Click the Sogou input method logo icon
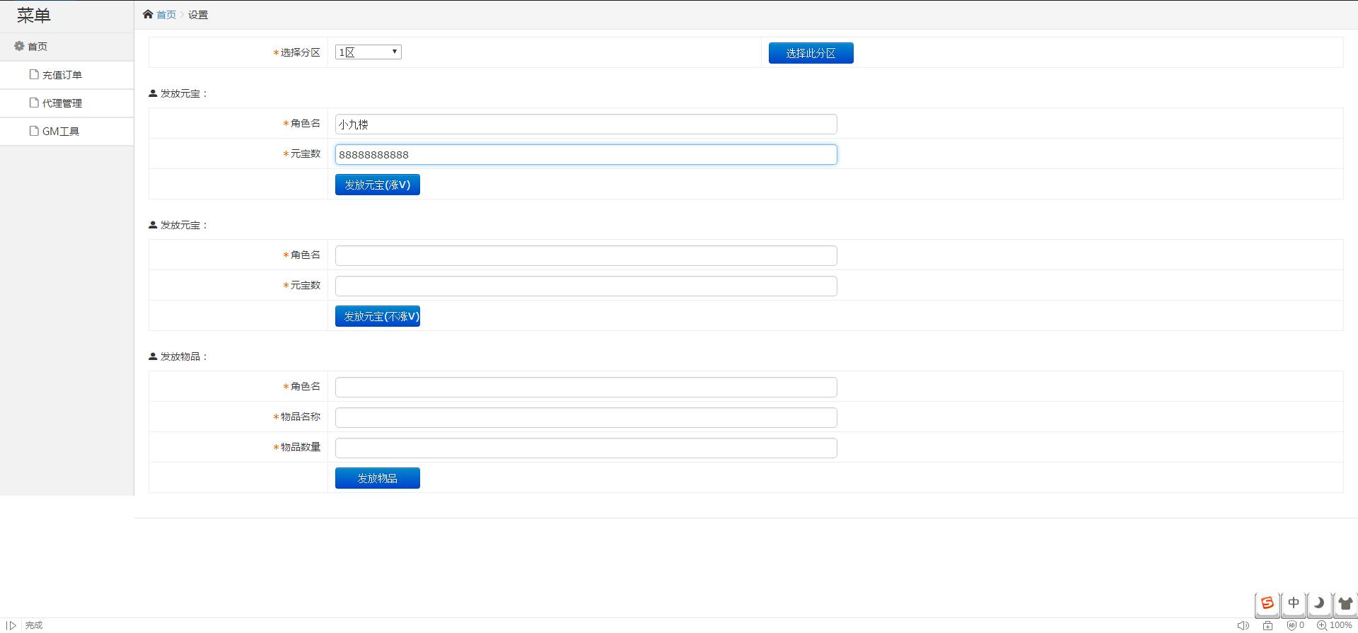The height and width of the screenshot is (633, 1358). click(1267, 603)
